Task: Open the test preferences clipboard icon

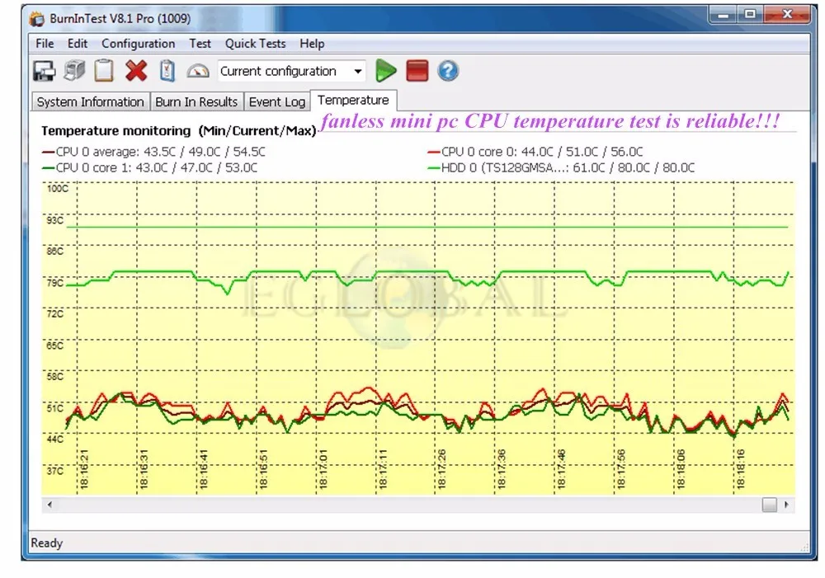Action: 167,71
